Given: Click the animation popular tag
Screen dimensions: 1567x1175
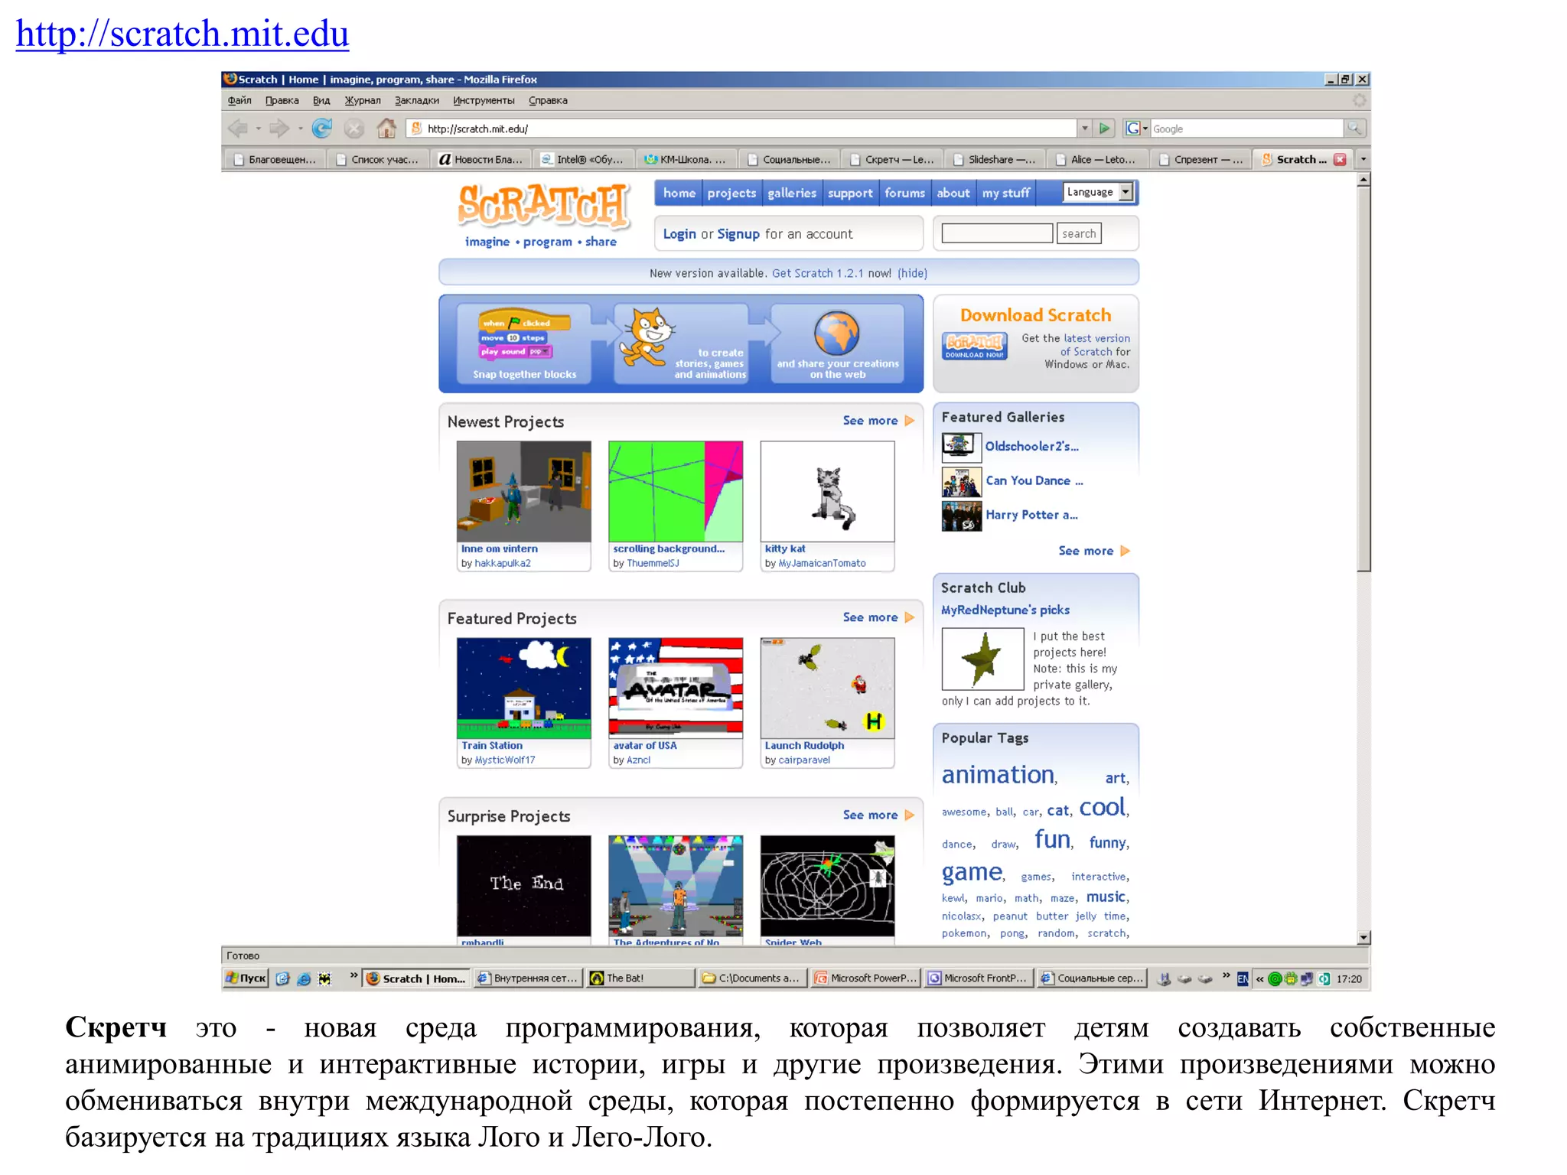Looking at the screenshot, I should [x=999, y=775].
